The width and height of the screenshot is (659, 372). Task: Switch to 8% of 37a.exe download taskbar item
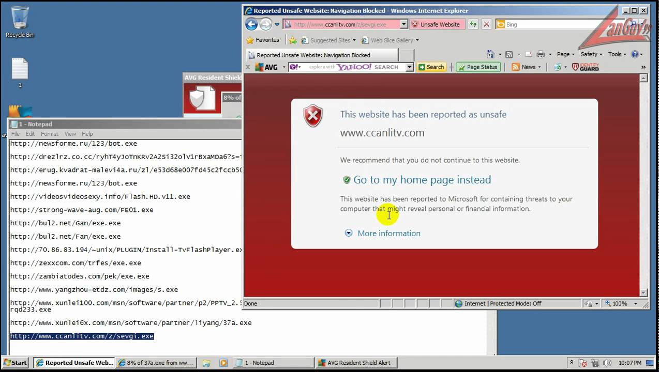[156, 363]
